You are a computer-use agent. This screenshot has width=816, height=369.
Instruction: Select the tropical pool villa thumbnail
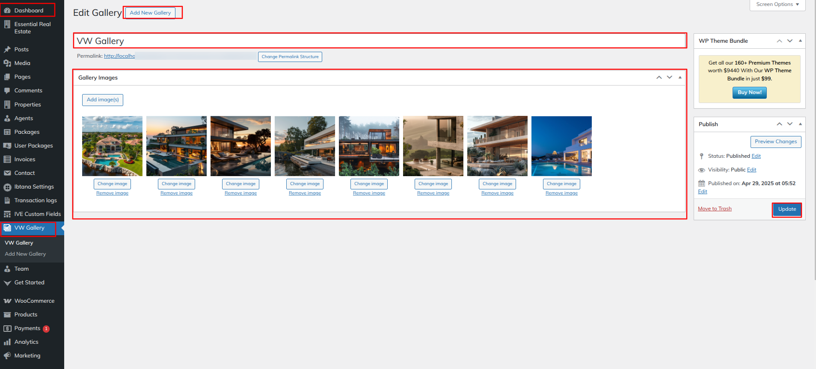tap(112, 146)
